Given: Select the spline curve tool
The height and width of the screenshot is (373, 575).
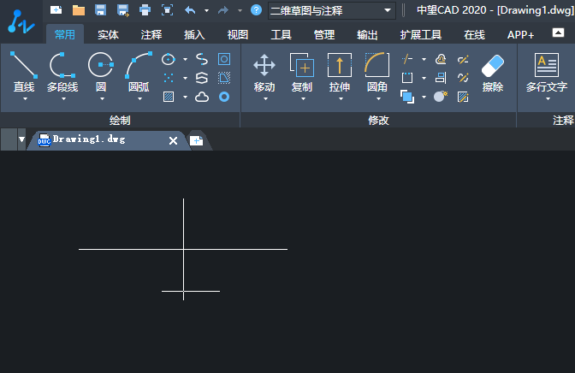Looking at the screenshot, I should pyautogui.click(x=202, y=59).
